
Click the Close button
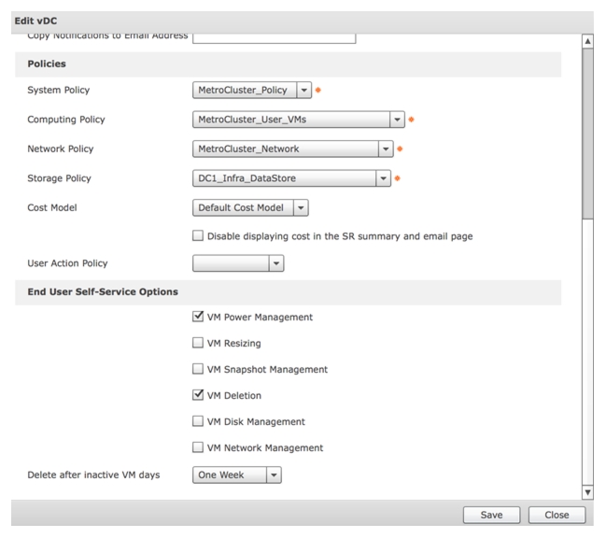[x=557, y=515]
